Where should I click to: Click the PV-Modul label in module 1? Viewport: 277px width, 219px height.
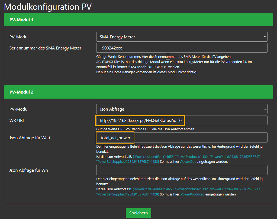pyautogui.click(x=19, y=37)
